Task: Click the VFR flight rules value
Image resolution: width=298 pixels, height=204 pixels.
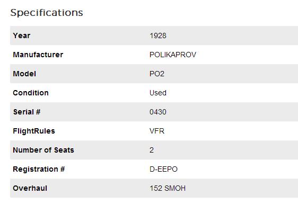Action: pos(157,131)
